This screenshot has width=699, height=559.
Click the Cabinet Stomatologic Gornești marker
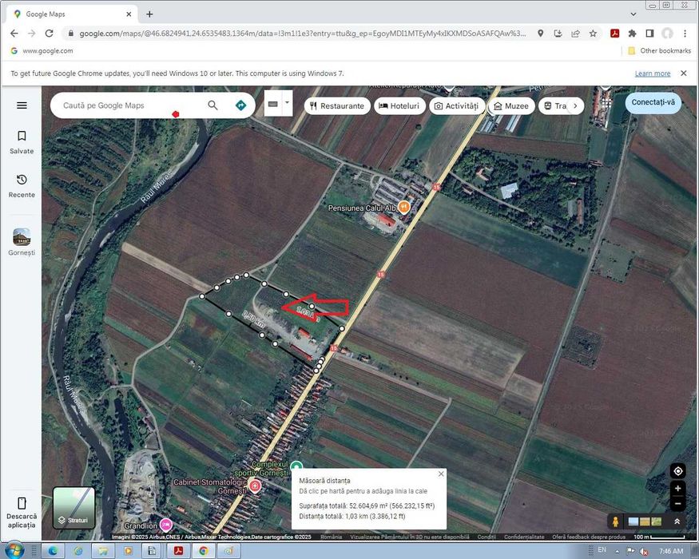click(255, 486)
